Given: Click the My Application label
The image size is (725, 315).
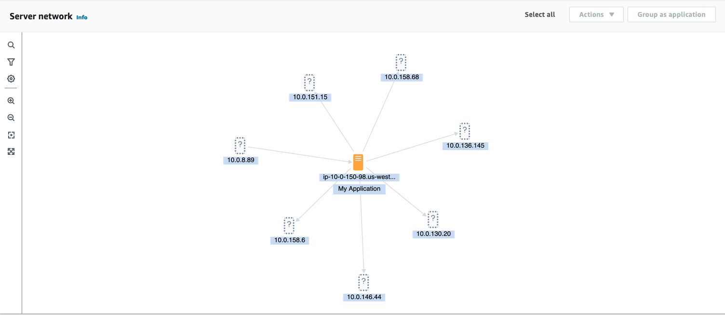Looking at the screenshot, I should (359, 189).
